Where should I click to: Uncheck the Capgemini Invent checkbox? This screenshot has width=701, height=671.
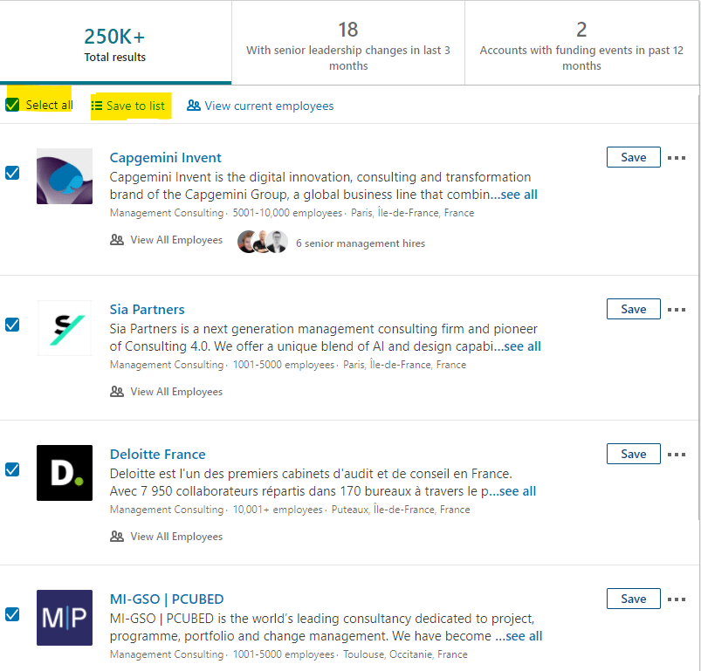(x=12, y=173)
